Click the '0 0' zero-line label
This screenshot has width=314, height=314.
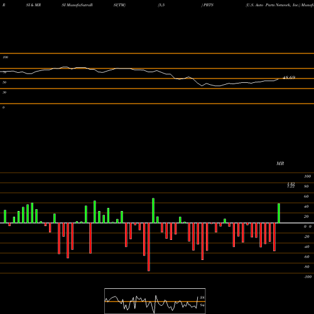click(x=308, y=227)
